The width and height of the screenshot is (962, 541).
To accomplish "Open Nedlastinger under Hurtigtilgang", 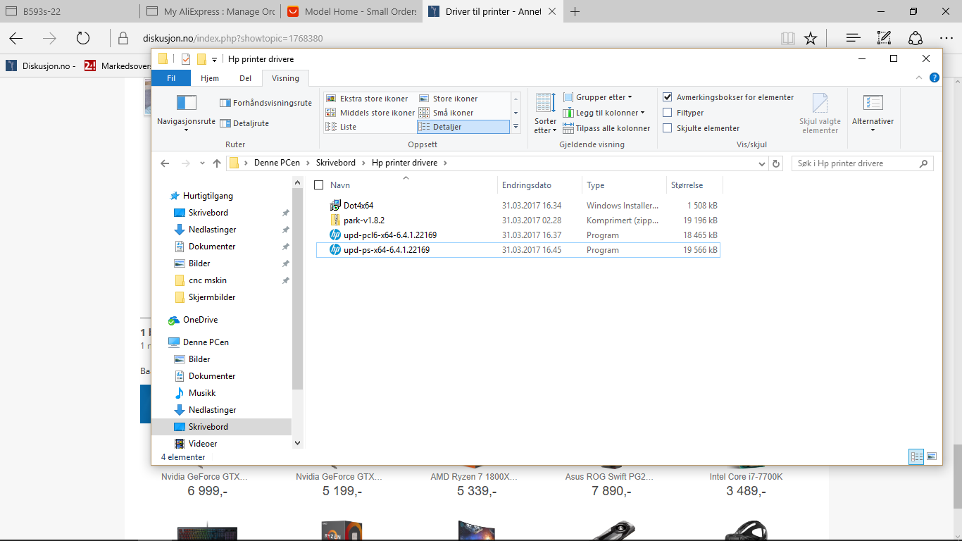I will coord(212,230).
